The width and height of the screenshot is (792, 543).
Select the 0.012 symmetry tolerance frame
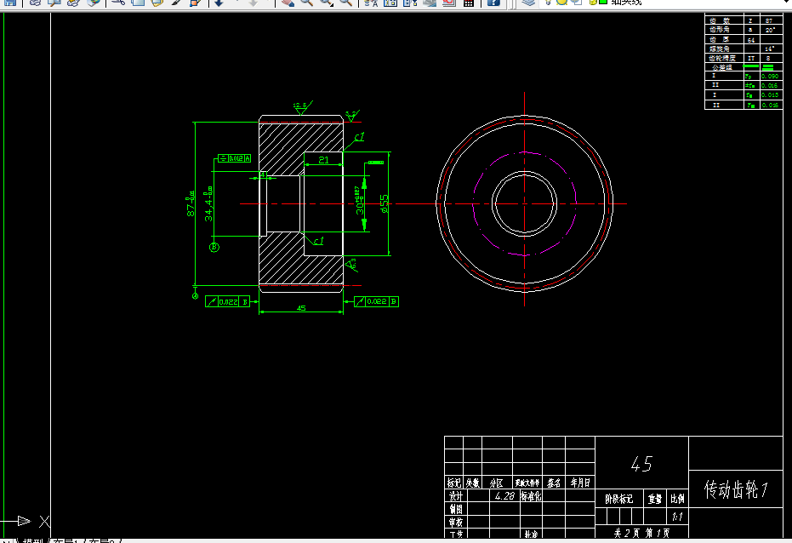(x=235, y=158)
